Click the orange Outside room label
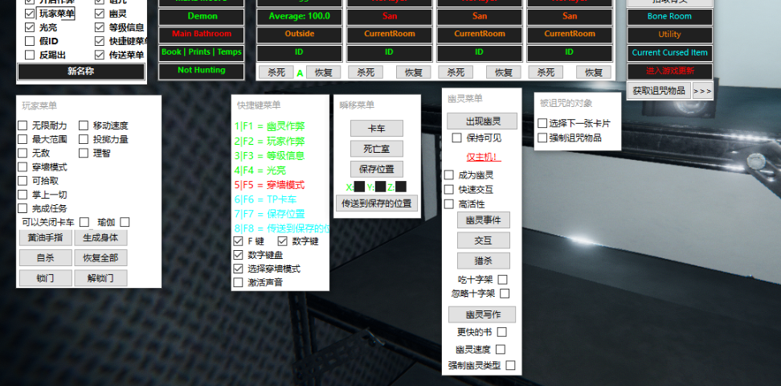This screenshot has height=386, width=781. tap(300, 34)
